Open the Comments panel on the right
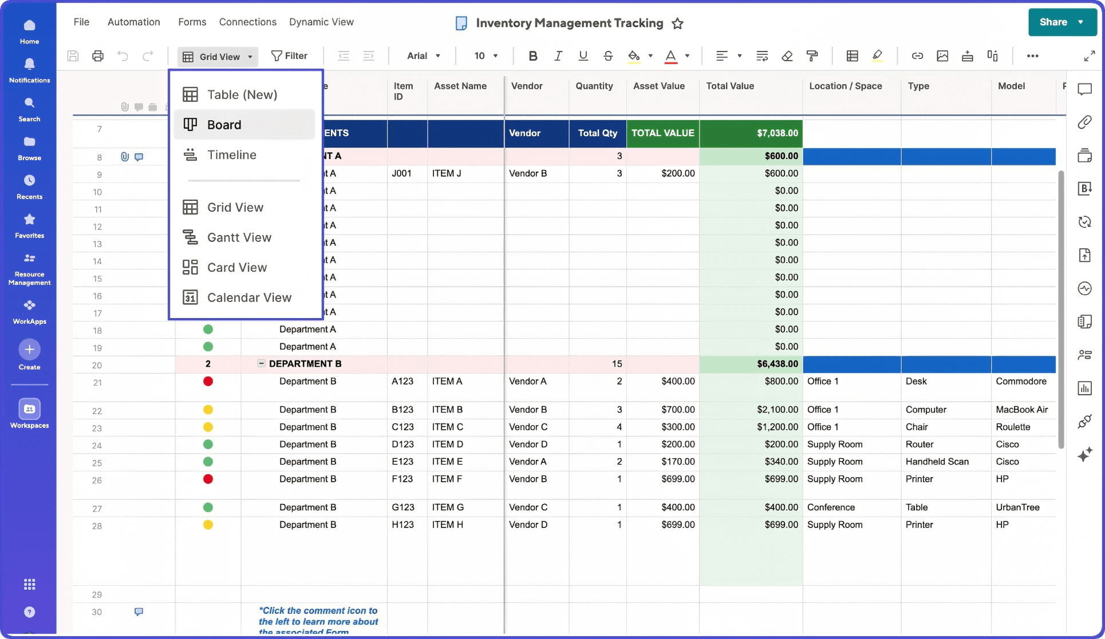 tap(1085, 89)
